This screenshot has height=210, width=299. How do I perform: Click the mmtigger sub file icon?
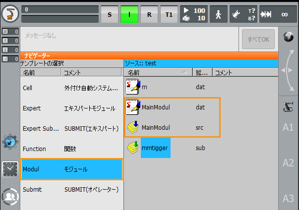pos(133,148)
